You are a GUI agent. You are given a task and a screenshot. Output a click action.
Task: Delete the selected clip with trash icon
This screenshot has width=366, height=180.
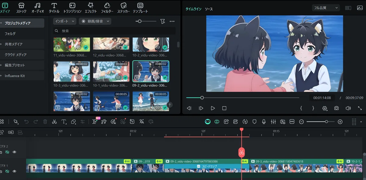[x=45, y=122]
